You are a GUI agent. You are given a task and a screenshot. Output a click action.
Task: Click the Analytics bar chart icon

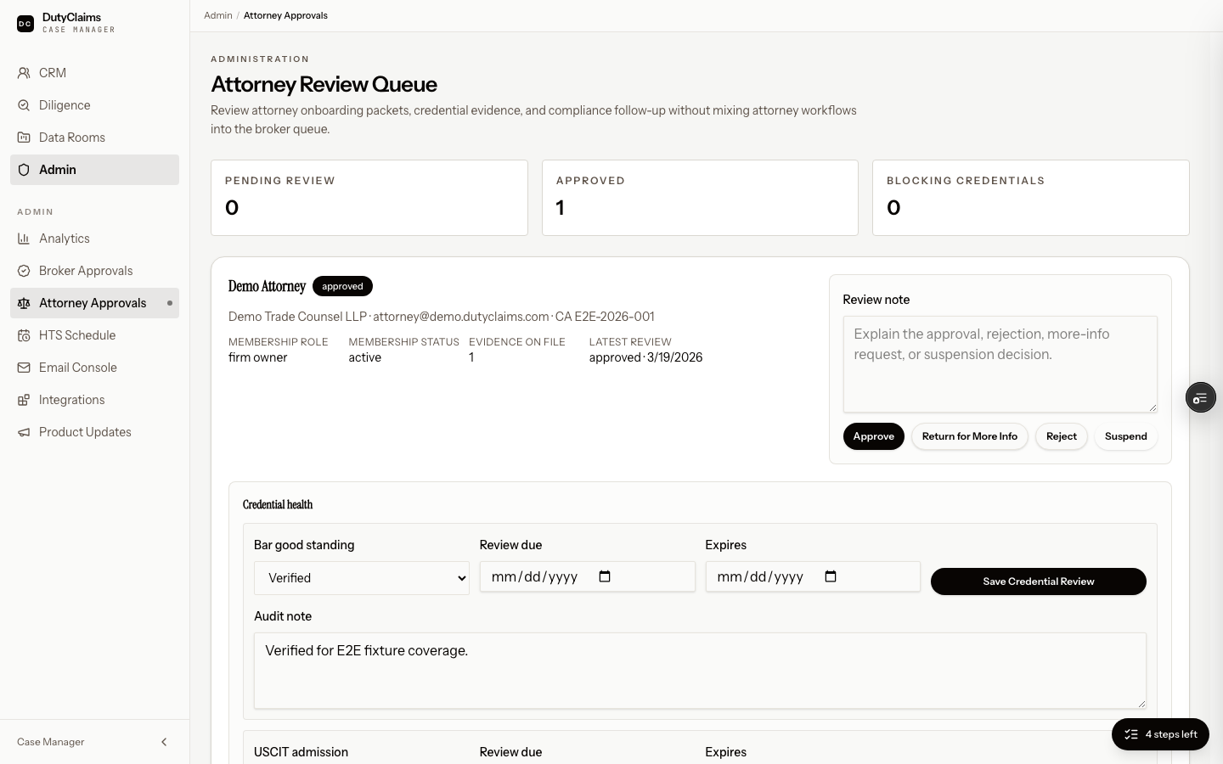[24, 239]
